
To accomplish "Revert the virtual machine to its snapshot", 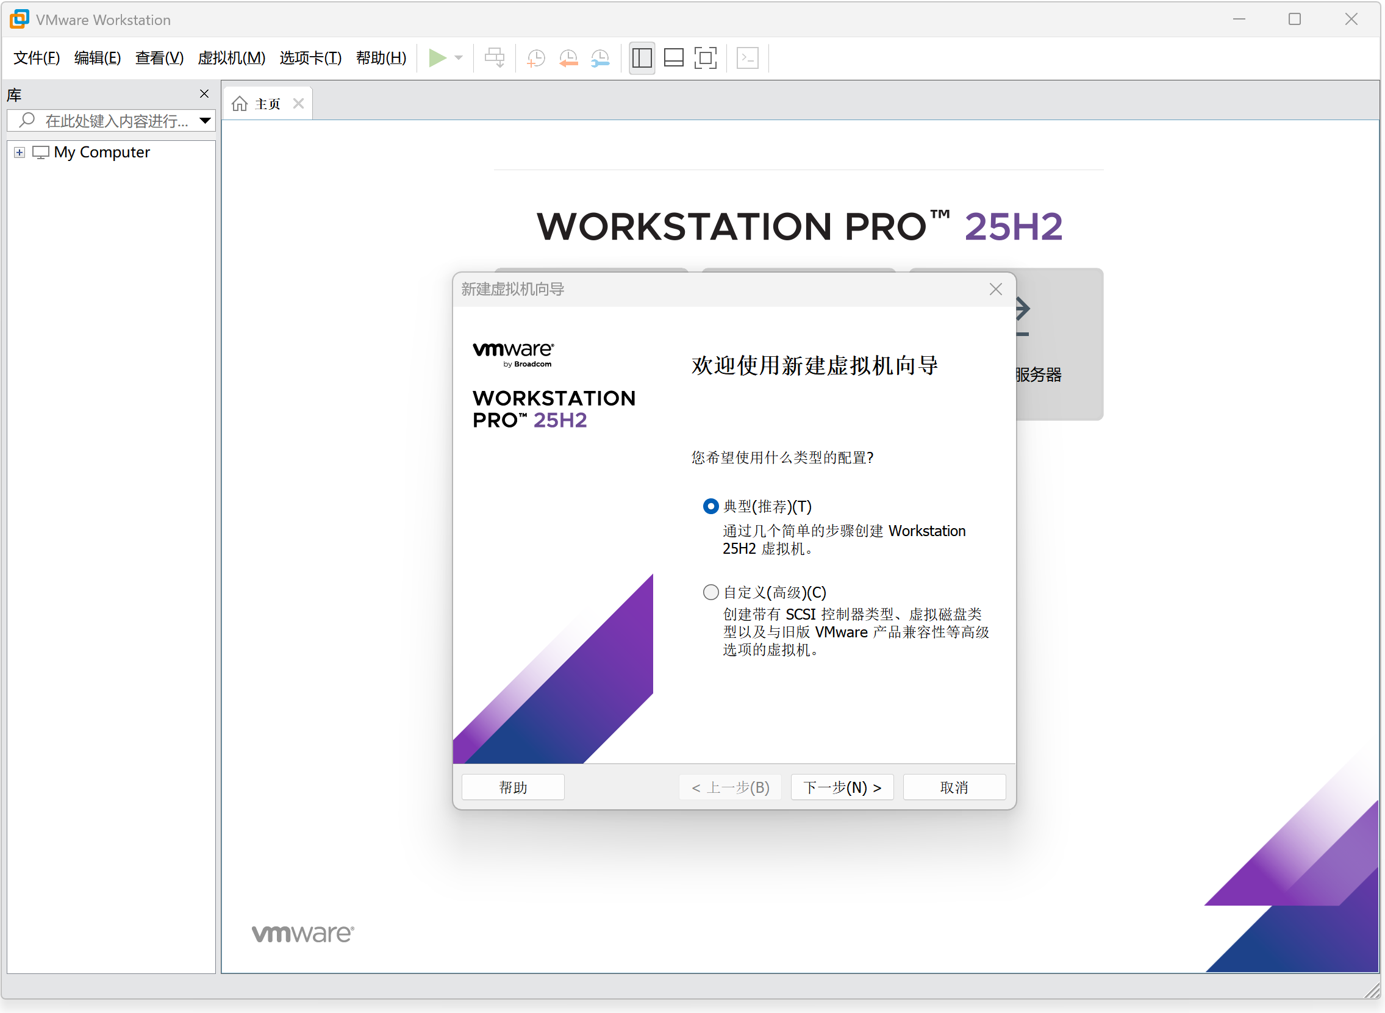I will coord(567,58).
